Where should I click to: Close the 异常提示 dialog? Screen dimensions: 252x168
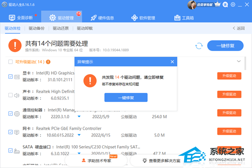172,61
